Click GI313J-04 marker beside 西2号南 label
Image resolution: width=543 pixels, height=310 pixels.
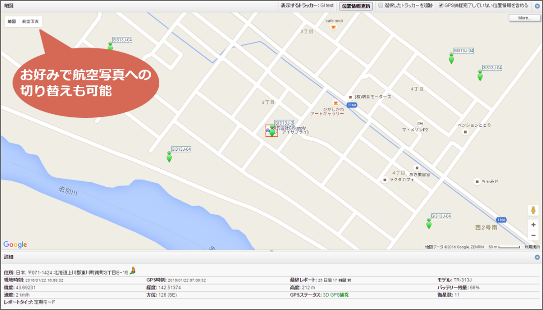429,224
